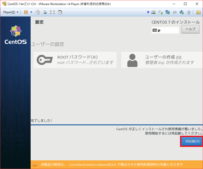Open the Player(P) menu

[11, 12]
